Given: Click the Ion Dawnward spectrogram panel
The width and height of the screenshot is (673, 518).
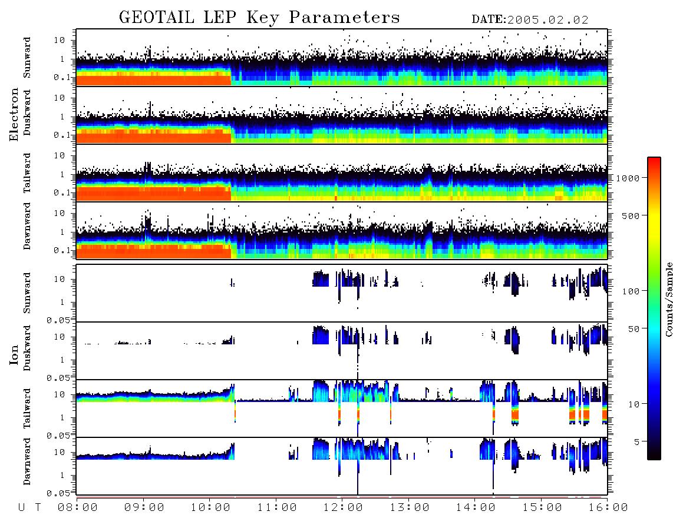Looking at the screenshot, I should tap(342, 466).
